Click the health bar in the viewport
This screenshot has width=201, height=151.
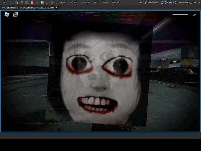[180, 14]
